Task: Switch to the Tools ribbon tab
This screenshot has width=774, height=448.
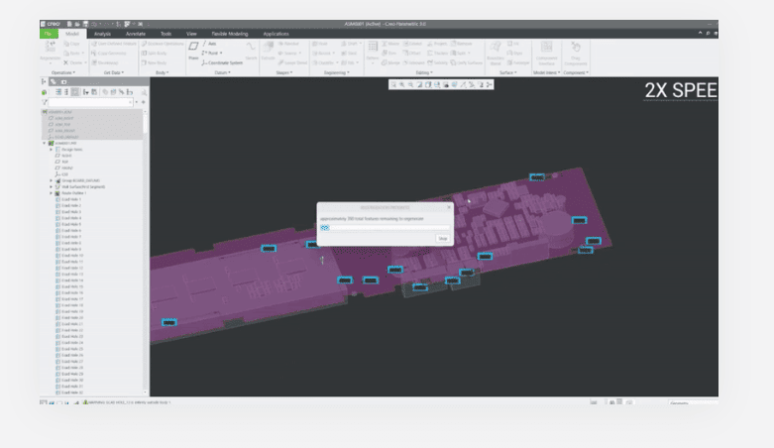Action: (x=166, y=34)
